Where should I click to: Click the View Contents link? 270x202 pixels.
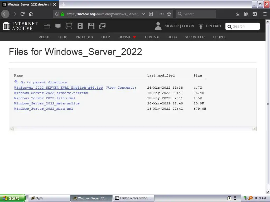pyautogui.click(x=121, y=88)
